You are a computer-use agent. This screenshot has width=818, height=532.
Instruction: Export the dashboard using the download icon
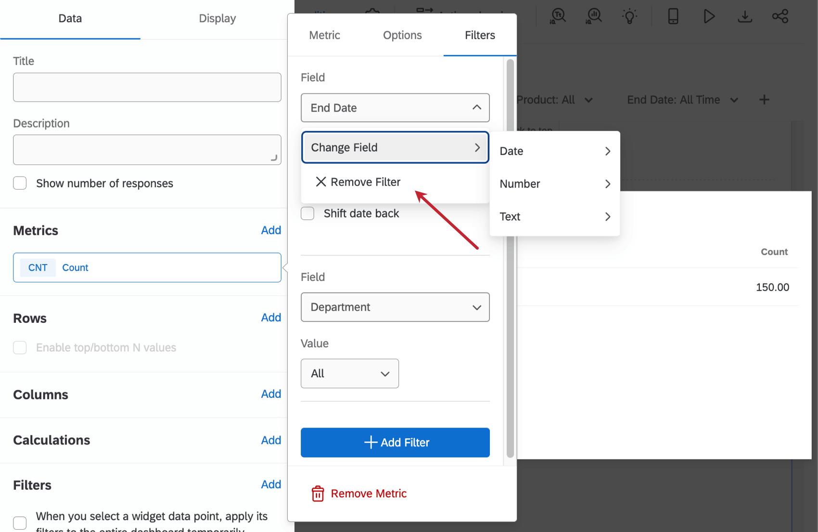click(x=745, y=16)
